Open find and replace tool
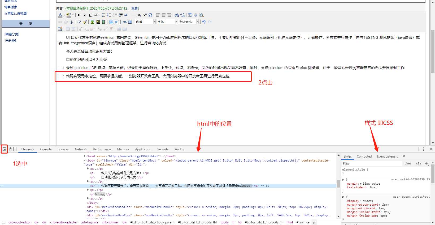Screen dimensions: 435x225 [182, 15]
